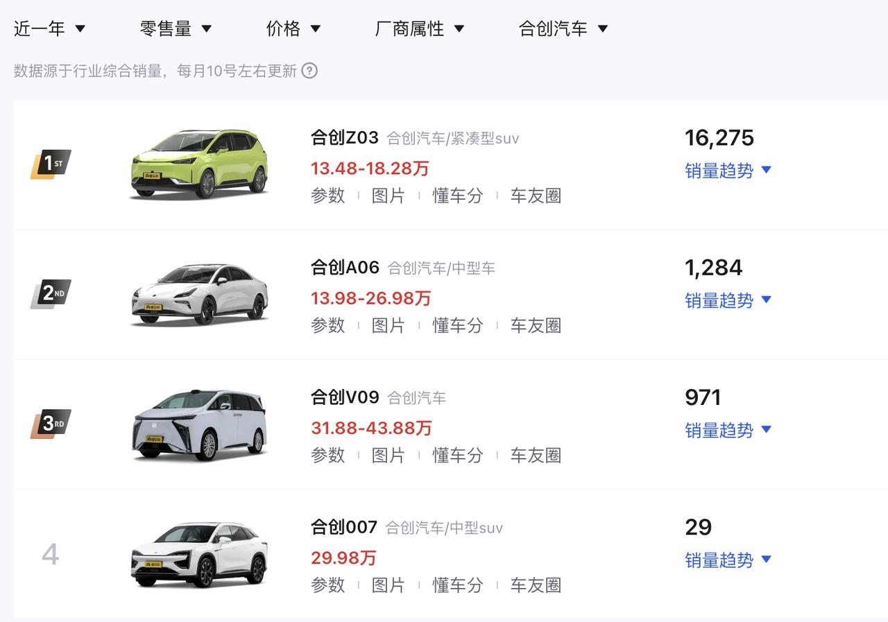Open the white 合创A06 sedan thumbnail

(199, 294)
